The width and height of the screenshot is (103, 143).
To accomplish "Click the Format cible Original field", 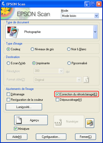I will tap(58, 80).
